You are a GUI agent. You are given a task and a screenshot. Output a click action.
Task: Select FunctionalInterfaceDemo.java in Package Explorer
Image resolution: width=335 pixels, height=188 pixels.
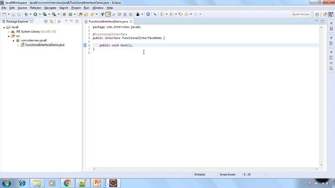pos(44,45)
